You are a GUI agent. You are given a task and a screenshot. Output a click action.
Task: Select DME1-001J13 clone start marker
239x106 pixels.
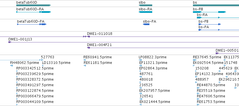pos(10,42)
